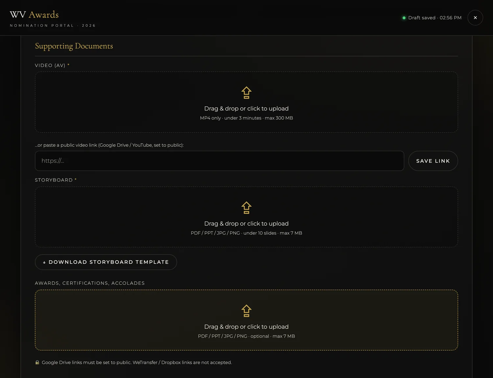The image size is (493, 378).
Task: Save the pasted video link
Action: (x=433, y=161)
